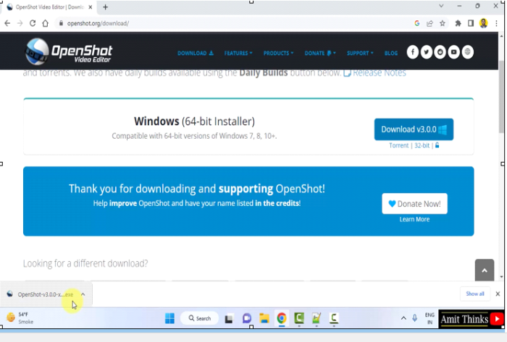The height and width of the screenshot is (342, 507).
Task: Click the browser home icon
Action: [x=45, y=23]
